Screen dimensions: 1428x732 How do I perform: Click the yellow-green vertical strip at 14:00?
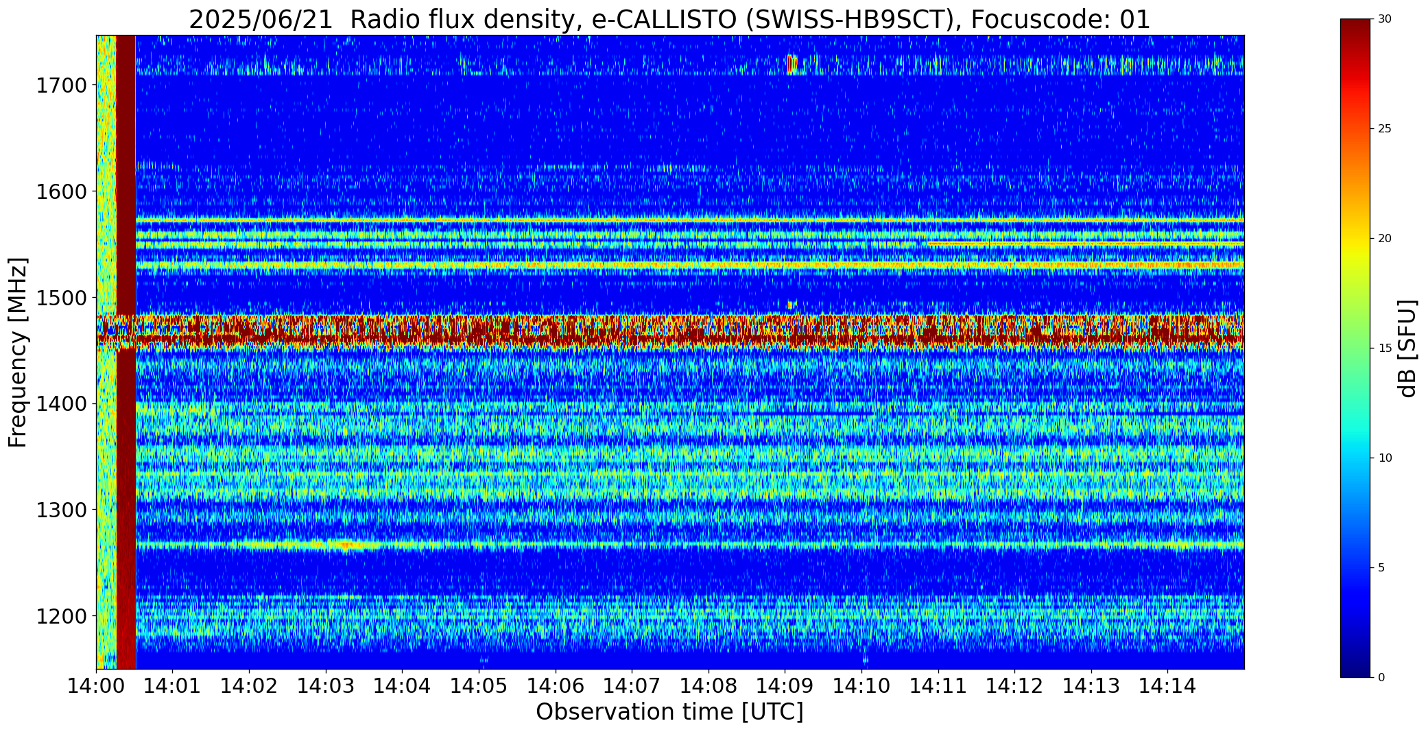(x=106, y=352)
